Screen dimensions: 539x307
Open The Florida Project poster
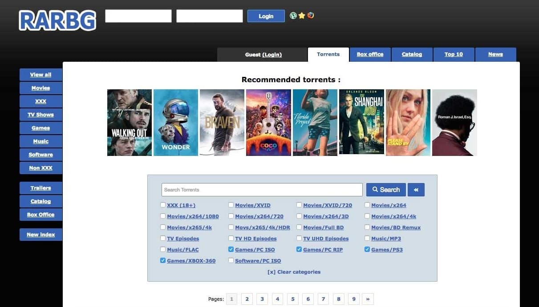pos(315,123)
